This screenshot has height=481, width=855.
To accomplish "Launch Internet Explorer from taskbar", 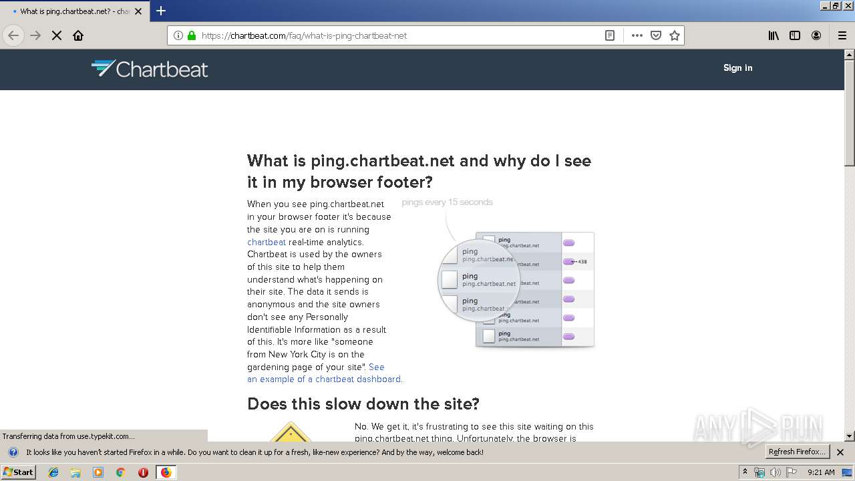I will point(53,472).
